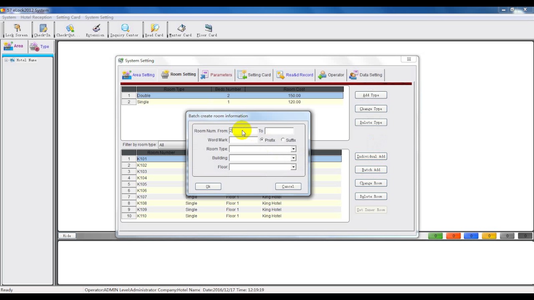Click the Add Type button
Image resolution: width=534 pixels, height=300 pixels.
coord(371,95)
